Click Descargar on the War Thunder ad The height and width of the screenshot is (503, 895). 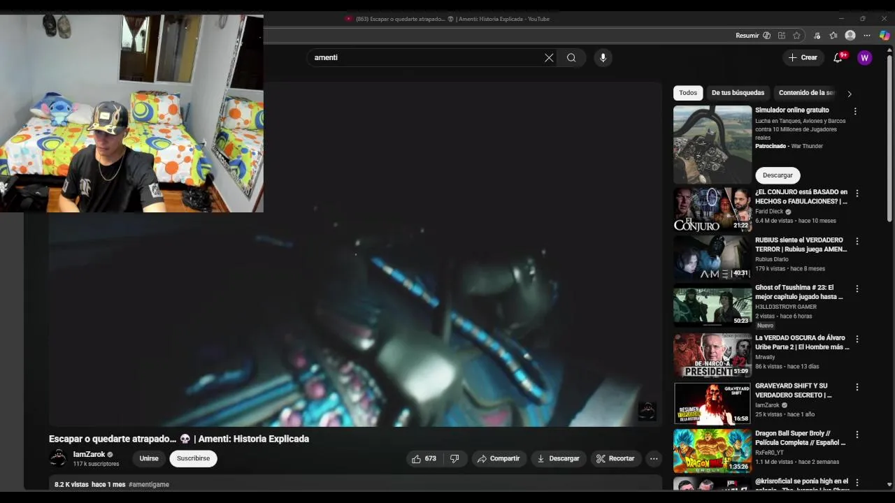(778, 175)
